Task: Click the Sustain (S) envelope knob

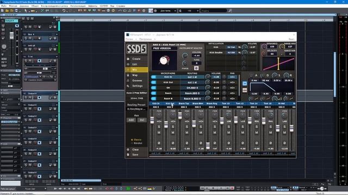Action: pyautogui.click(x=275, y=75)
